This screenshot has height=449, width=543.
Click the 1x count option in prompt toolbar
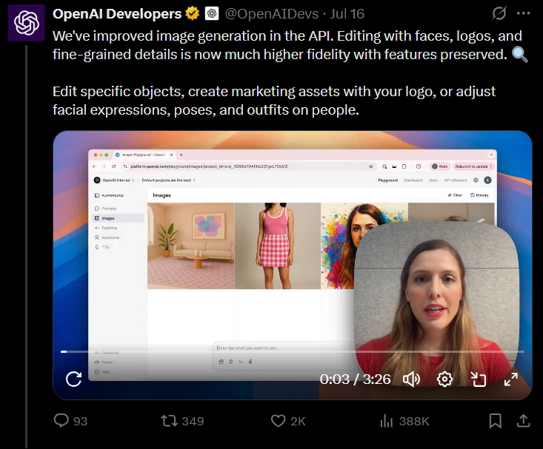241,362
